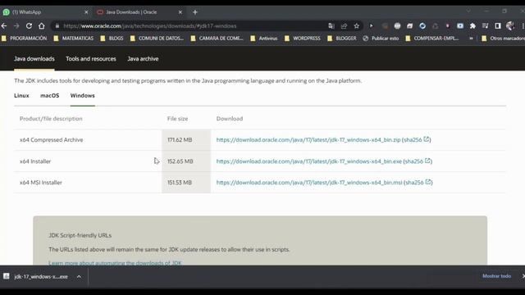This screenshot has height=295, width=525.
Task: Switch to the Linux downloads tab
Action: click(x=21, y=96)
